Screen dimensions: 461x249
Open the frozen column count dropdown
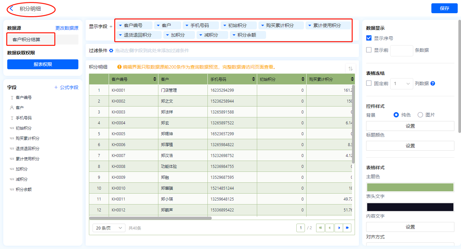[401, 83]
